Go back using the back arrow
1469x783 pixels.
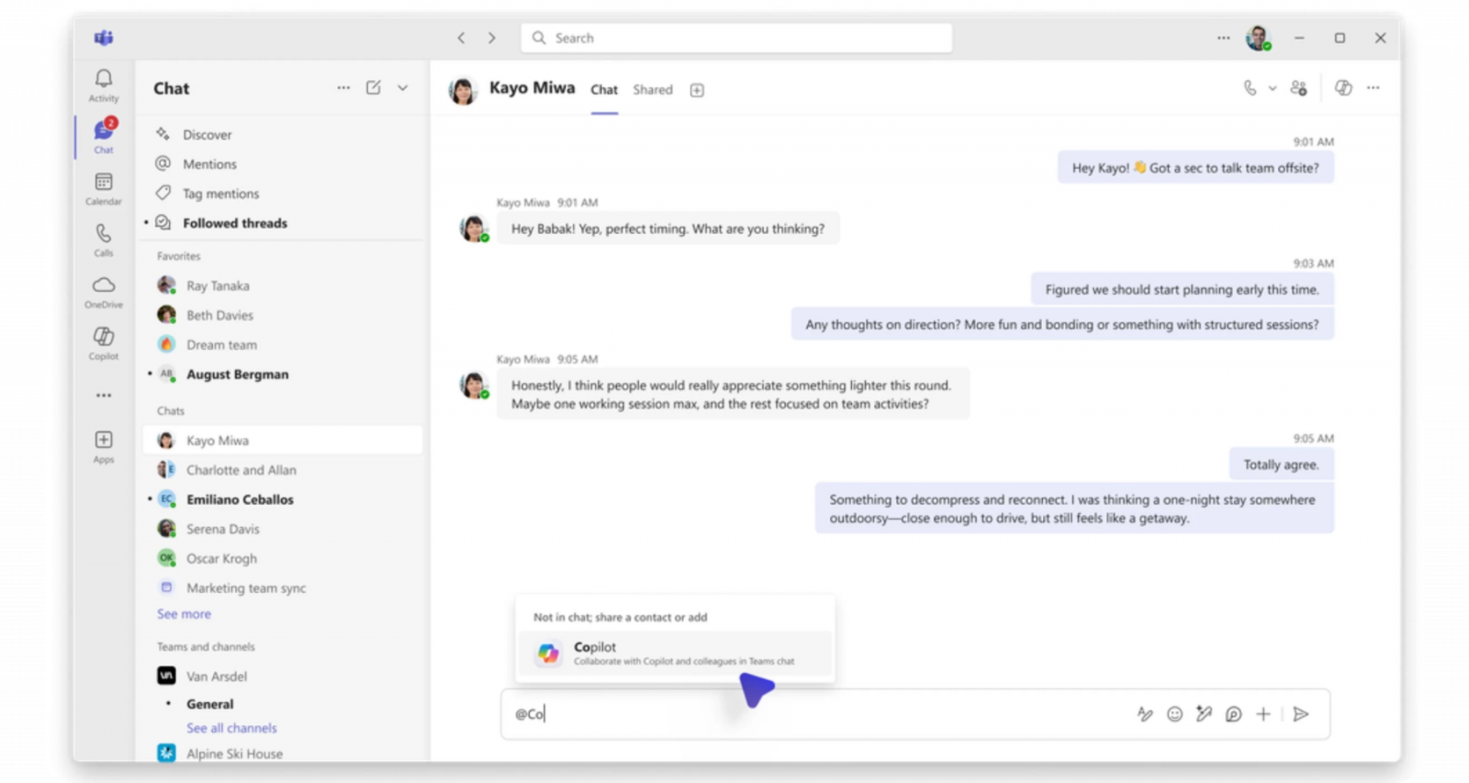click(x=461, y=38)
